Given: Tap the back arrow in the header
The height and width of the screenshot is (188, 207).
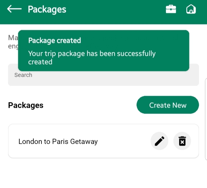Looking at the screenshot, I should click(14, 9).
